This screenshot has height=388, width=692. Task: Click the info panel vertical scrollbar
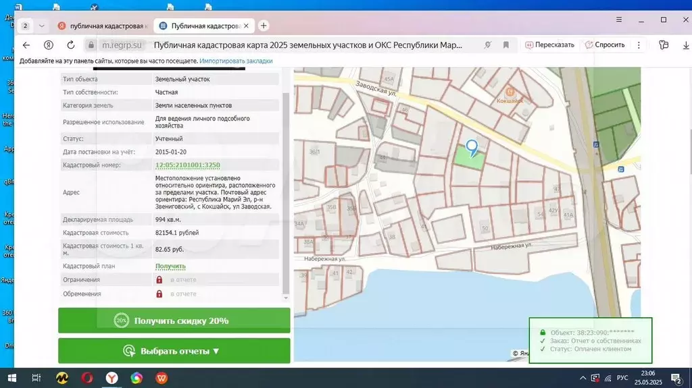[286, 193]
